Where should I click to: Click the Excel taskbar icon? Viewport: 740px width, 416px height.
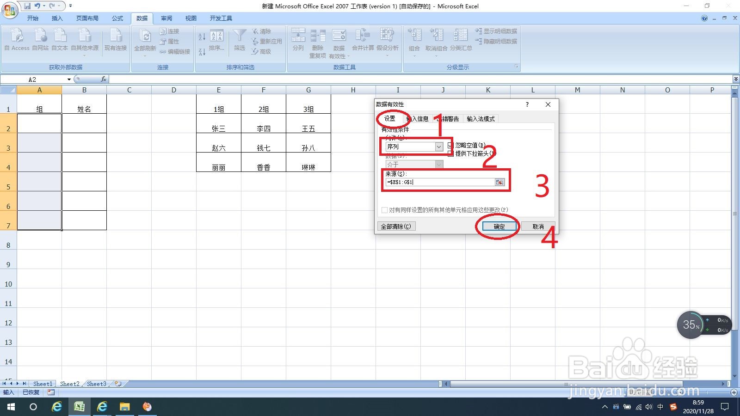[79, 407]
